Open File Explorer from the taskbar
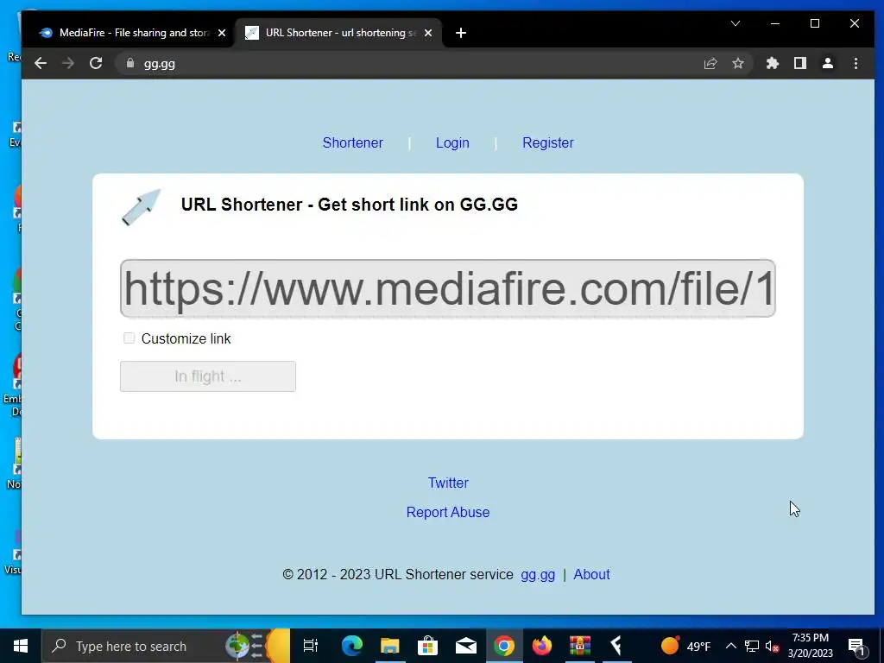 tap(389, 646)
